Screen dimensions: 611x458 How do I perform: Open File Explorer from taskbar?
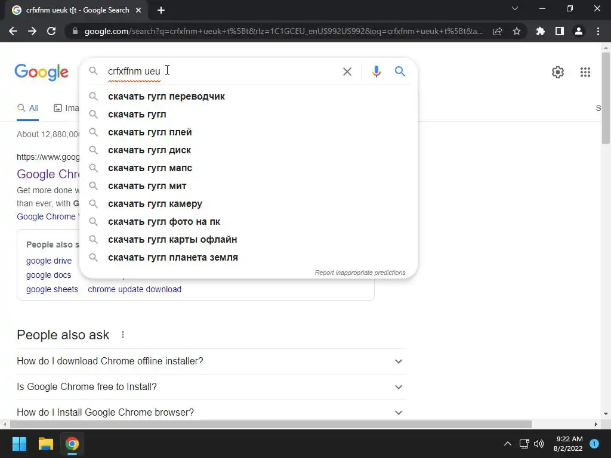45,444
